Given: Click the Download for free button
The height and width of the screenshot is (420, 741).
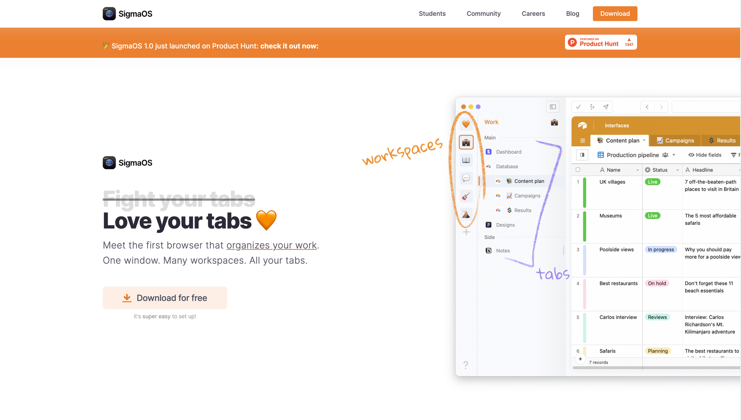Looking at the screenshot, I should (x=165, y=298).
